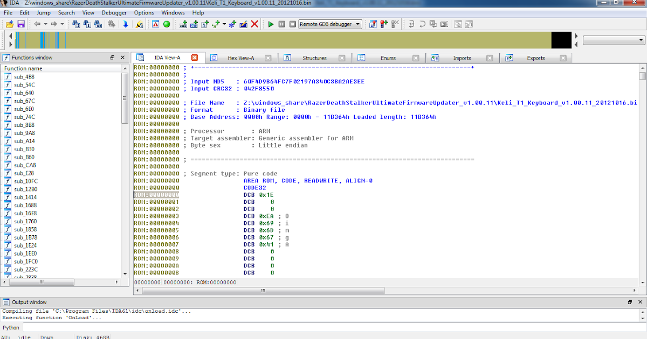Switch to the Imports tab

coord(462,58)
